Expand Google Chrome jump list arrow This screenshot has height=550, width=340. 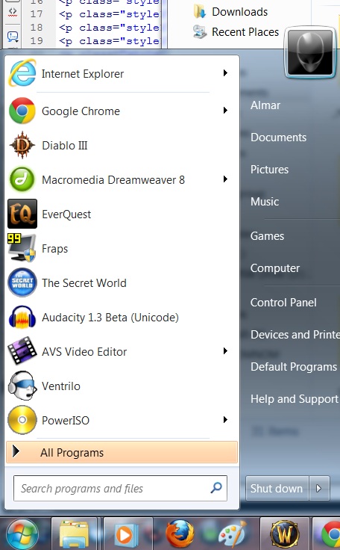(225, 111)
